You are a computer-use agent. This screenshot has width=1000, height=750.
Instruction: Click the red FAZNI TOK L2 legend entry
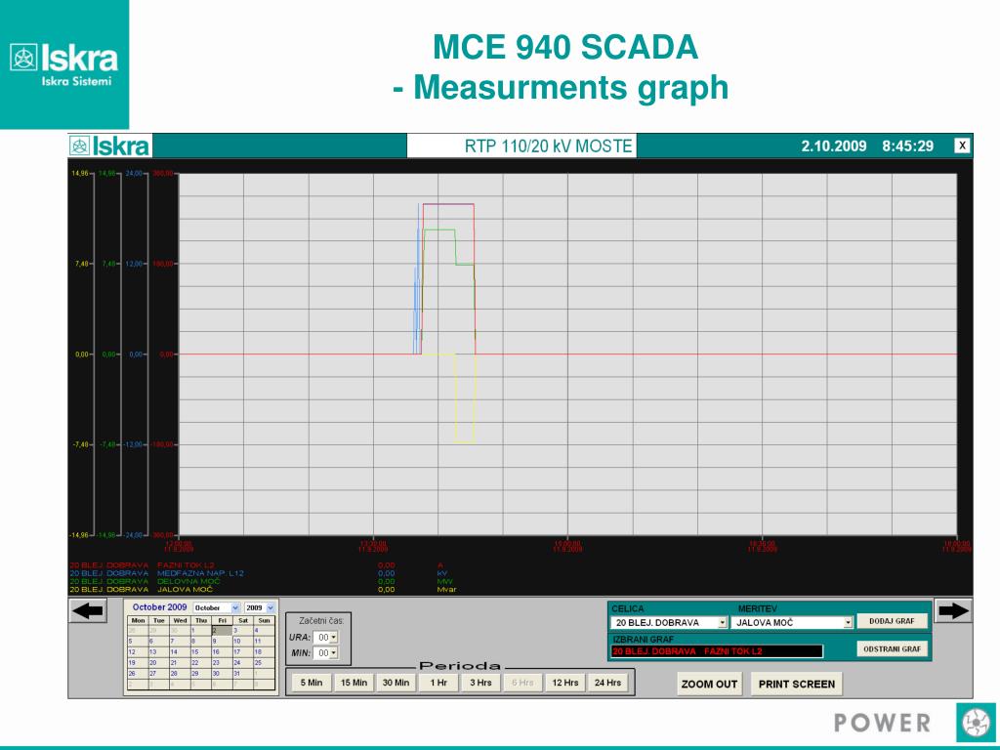pyautogui.click(x=186, y=565)
